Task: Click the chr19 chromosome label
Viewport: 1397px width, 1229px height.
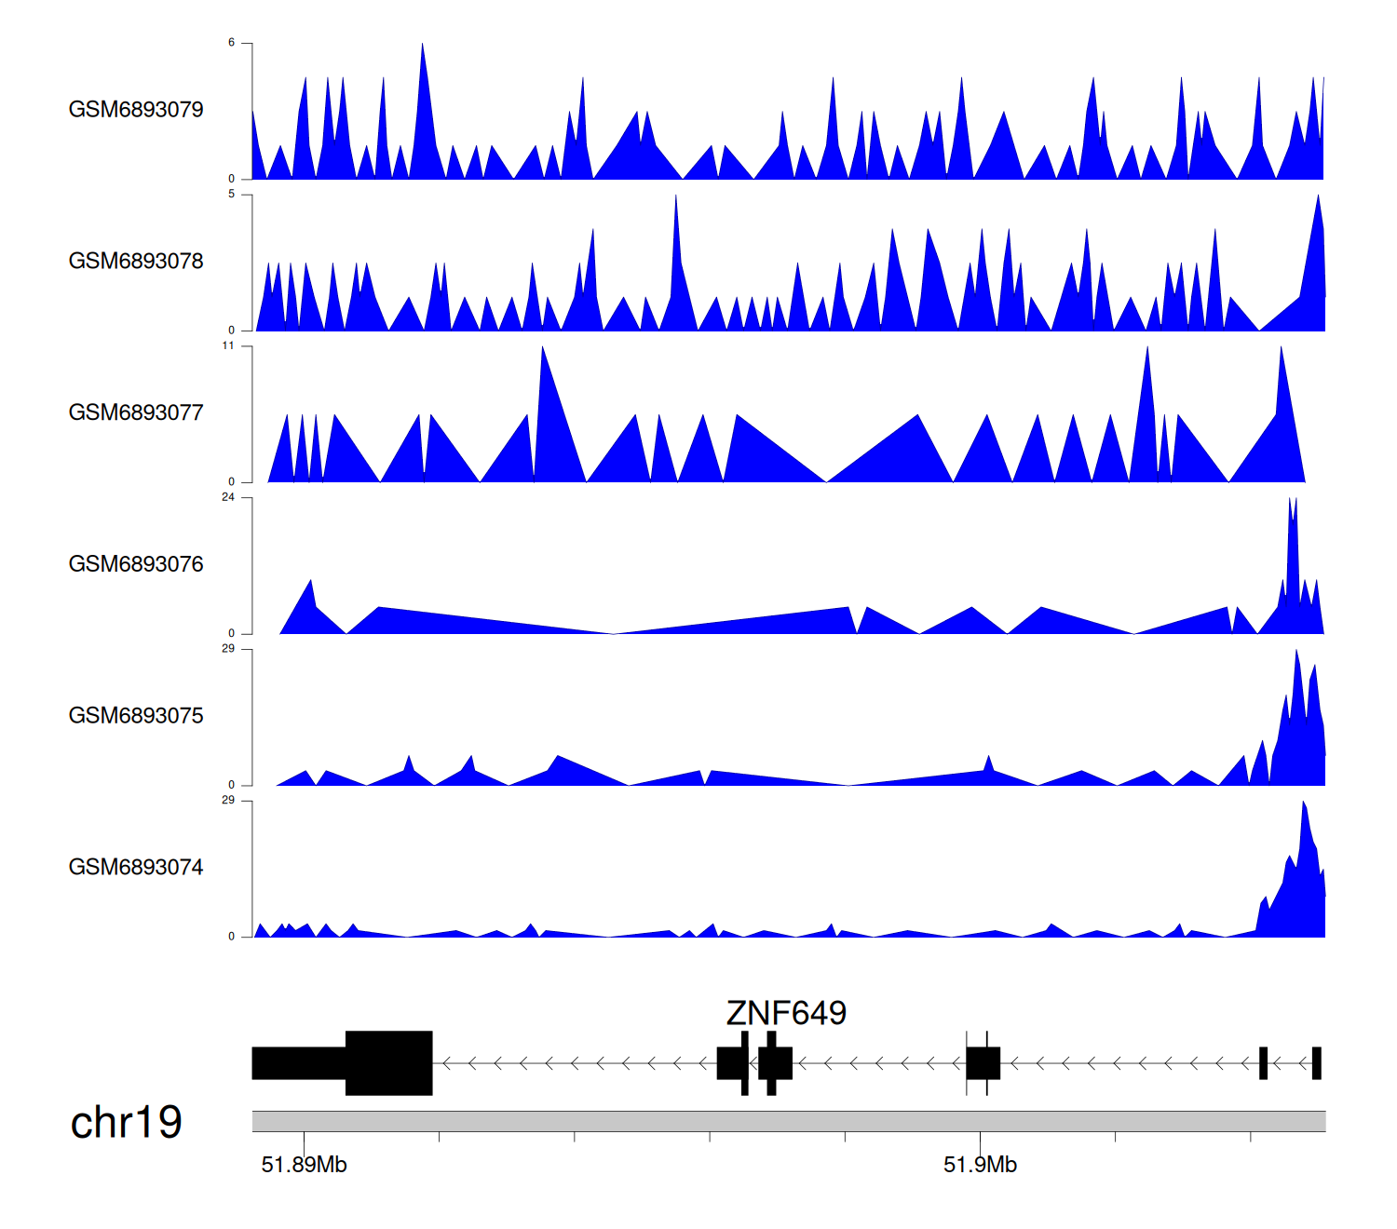Action: [127, 1123]
